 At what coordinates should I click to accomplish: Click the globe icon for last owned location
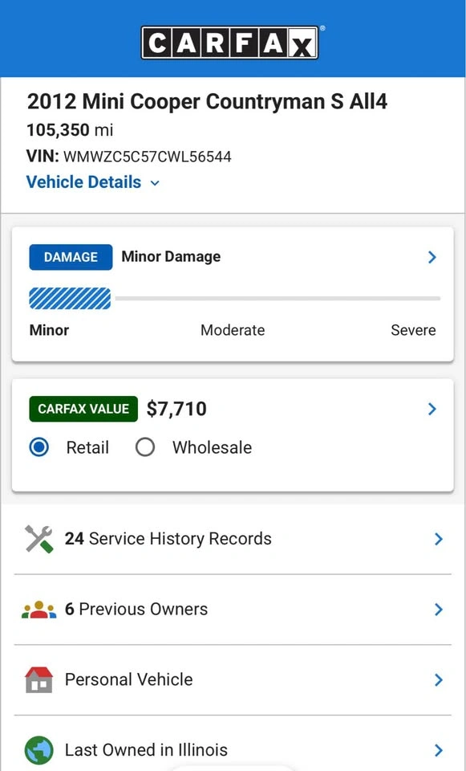38,750
